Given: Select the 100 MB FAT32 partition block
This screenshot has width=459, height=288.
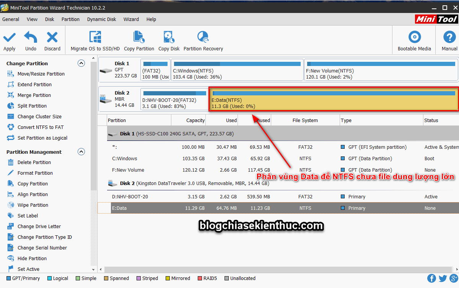Looking at the screenshot, I should tap(155, 70).
